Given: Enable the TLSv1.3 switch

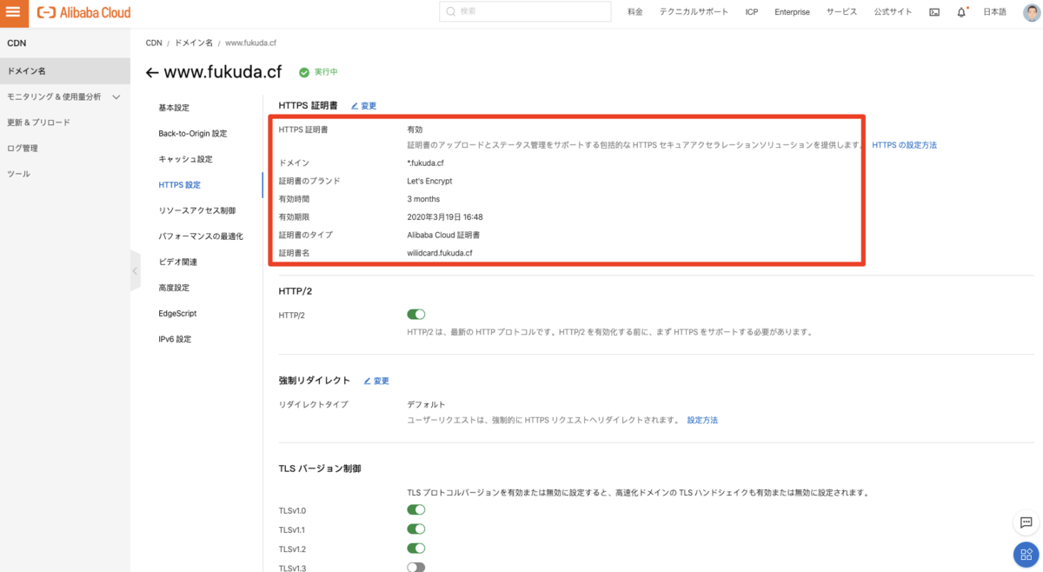Looking at the screenshot, I should [x=415, y=568].
